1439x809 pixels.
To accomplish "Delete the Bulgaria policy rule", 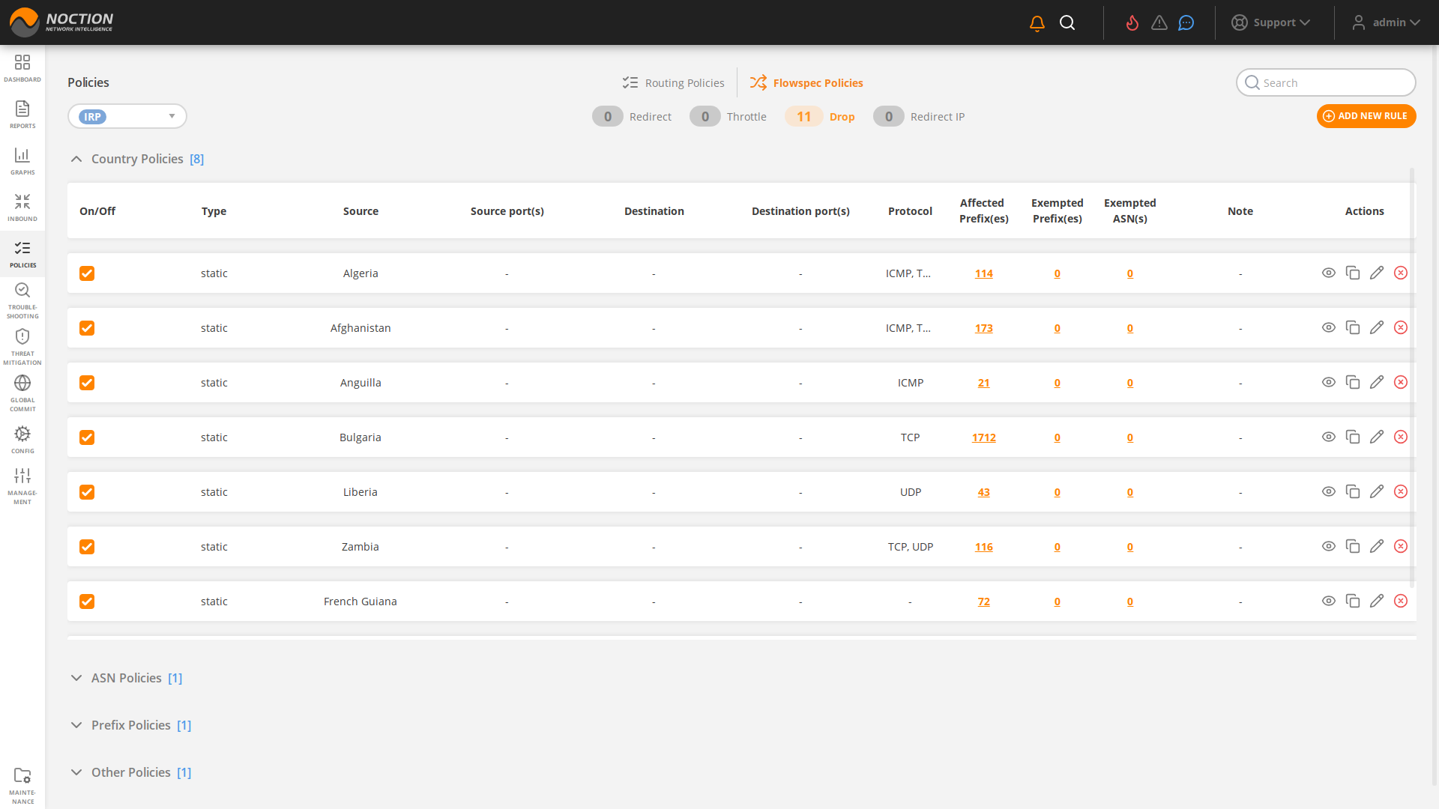I will pos(1400,437).
